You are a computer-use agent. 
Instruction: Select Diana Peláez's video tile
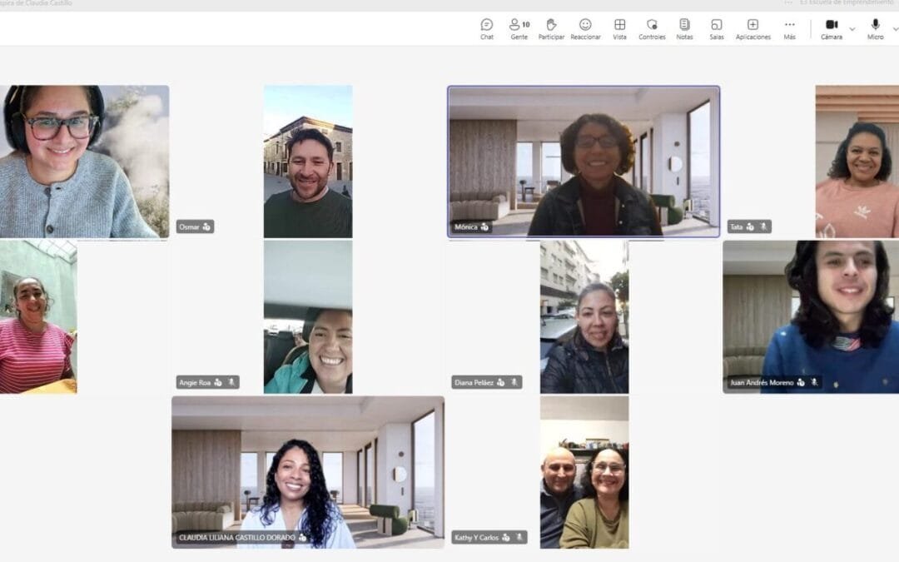pos(584,316)
